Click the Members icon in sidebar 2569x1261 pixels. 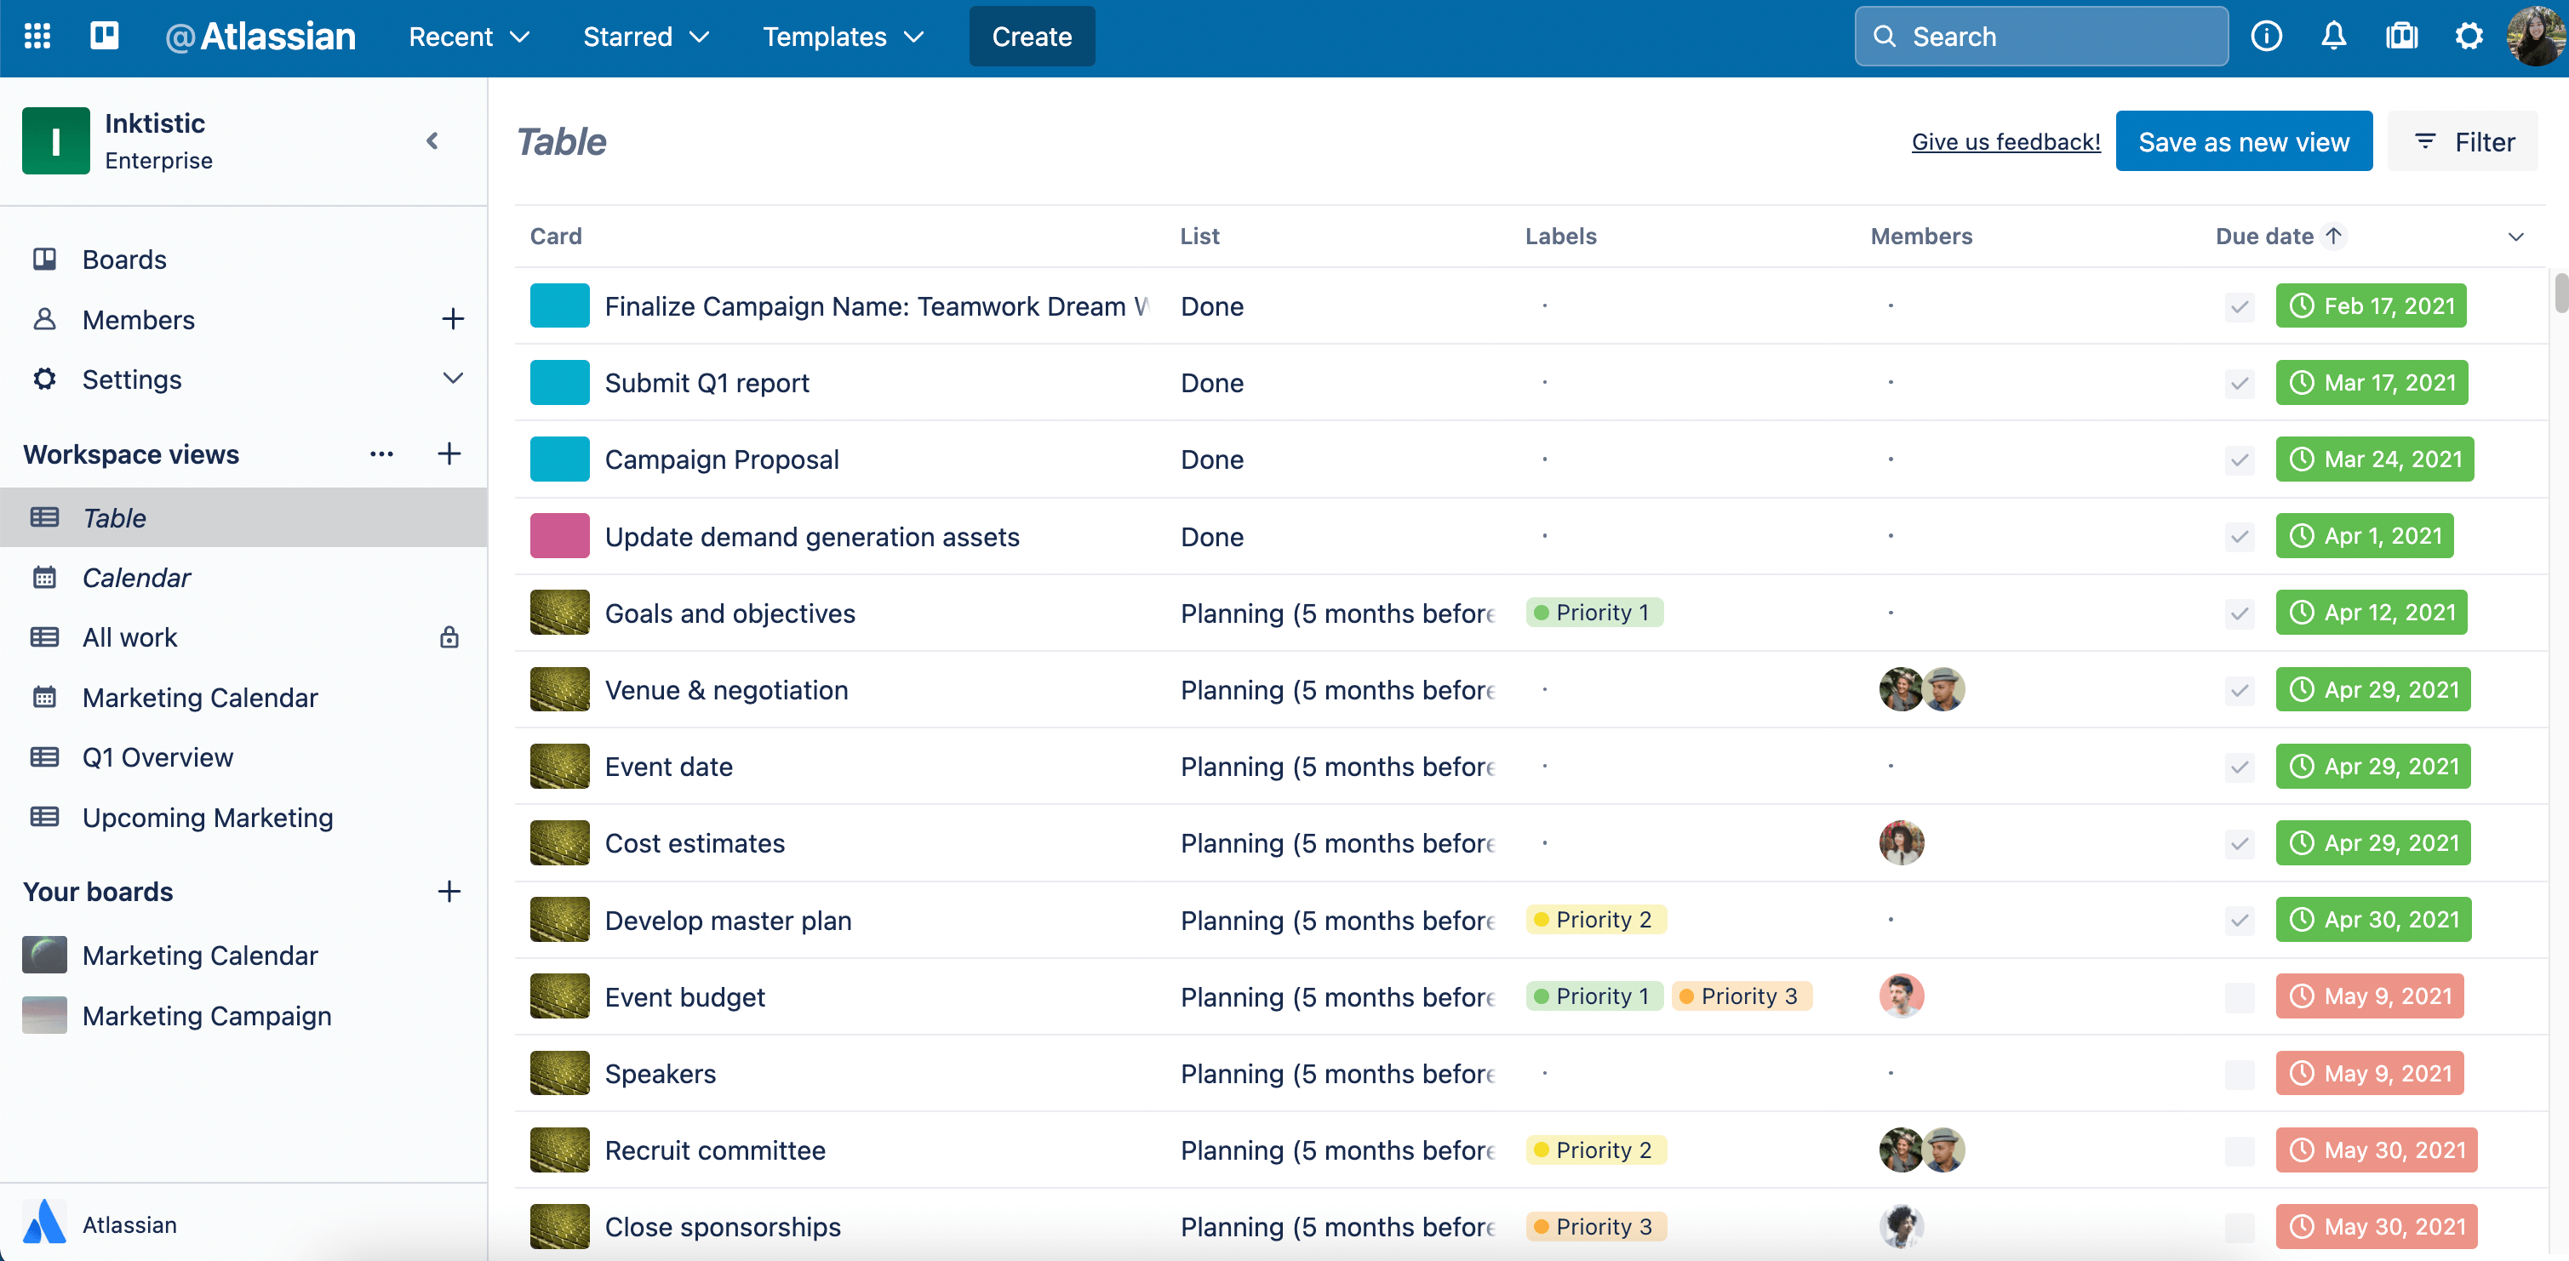pos(49,319)
